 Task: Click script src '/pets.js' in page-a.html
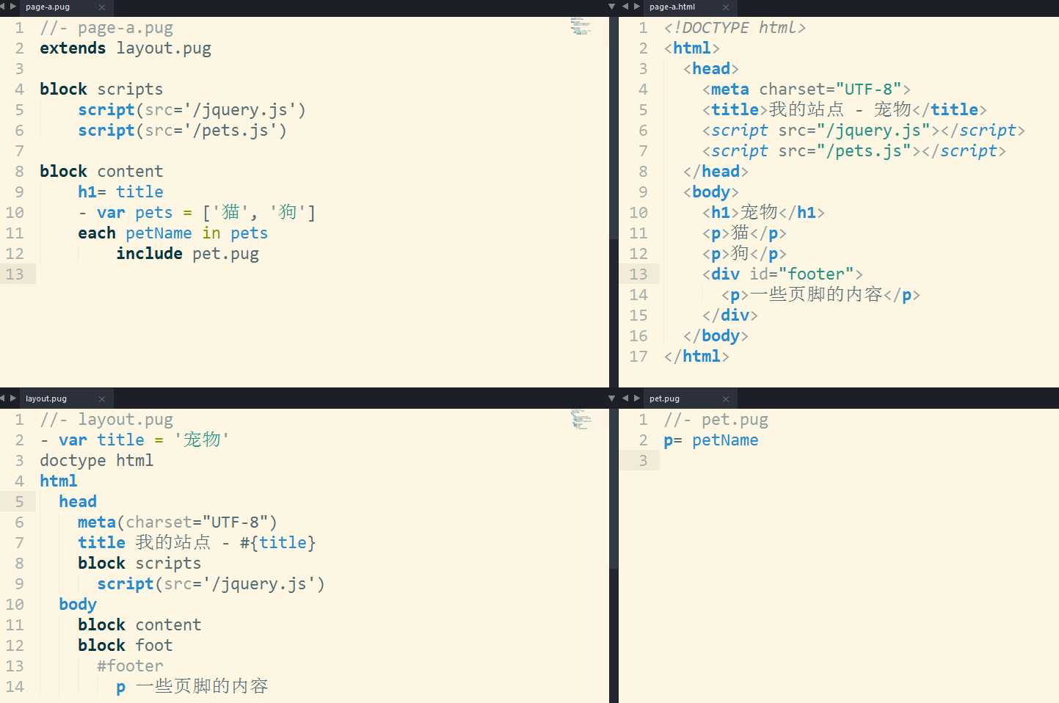[x=854, y=151]
